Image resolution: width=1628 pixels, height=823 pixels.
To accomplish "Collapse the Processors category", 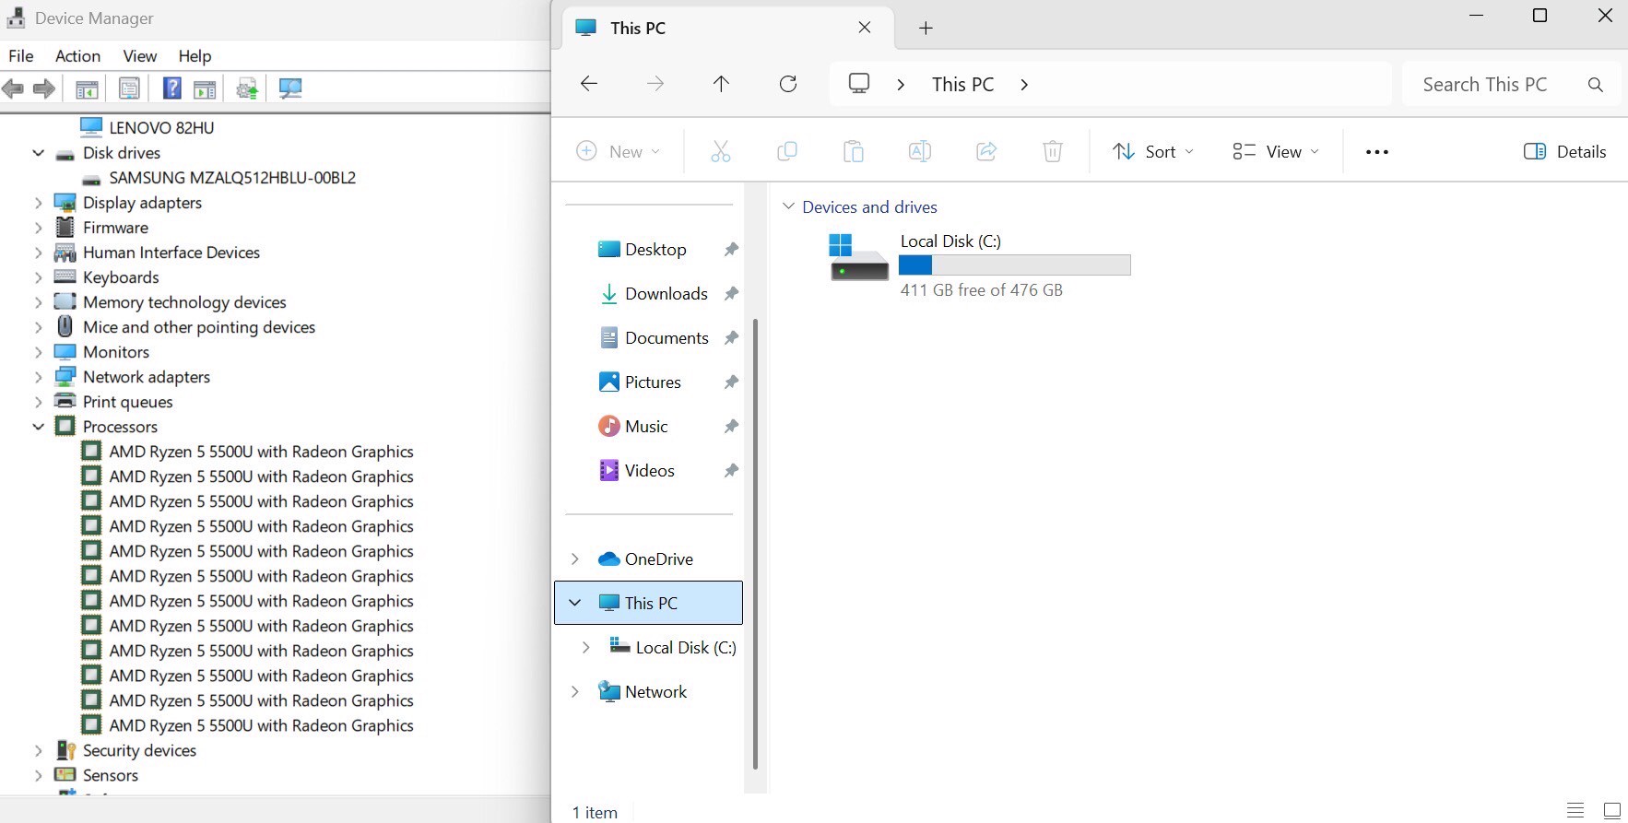I will click(x=39, y=427).
